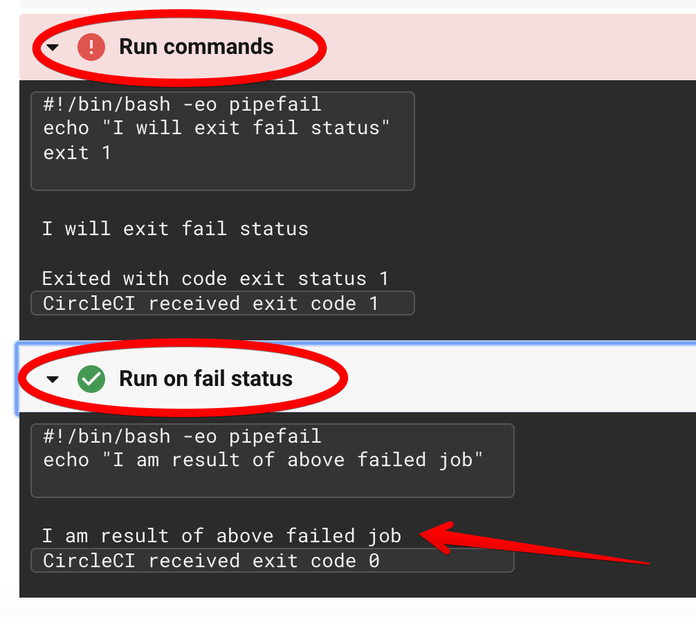Click the echo "I will exit fail status" command
This screenshot has width=696, height=617.
pos(217,129)
